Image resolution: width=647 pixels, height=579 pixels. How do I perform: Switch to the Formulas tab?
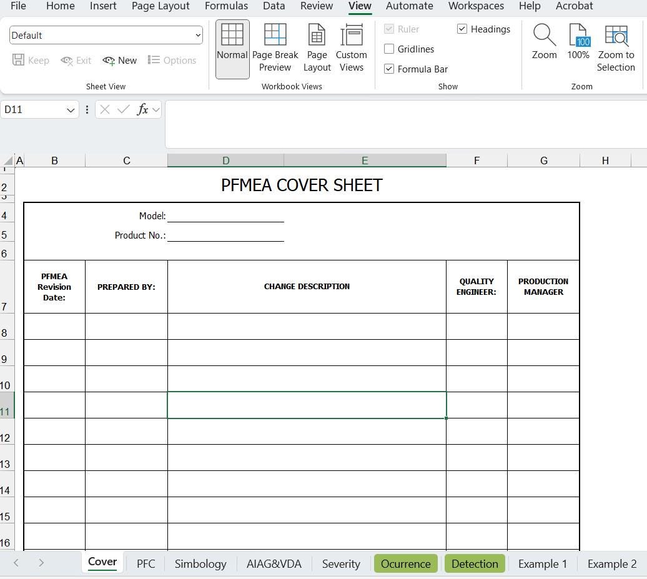coord(226,6)
